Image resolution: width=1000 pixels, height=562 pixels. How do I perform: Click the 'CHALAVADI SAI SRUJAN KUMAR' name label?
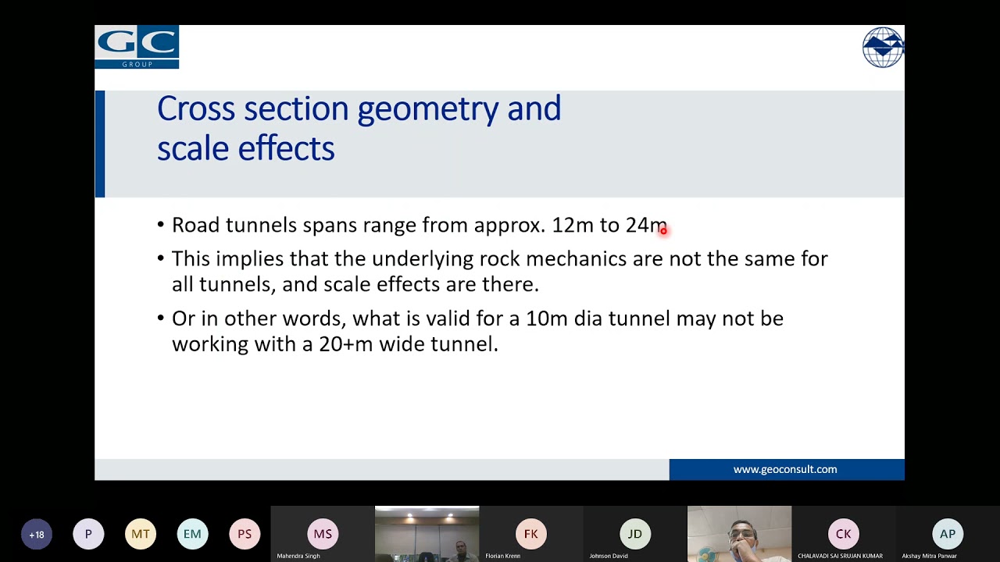tap(840, 556)
